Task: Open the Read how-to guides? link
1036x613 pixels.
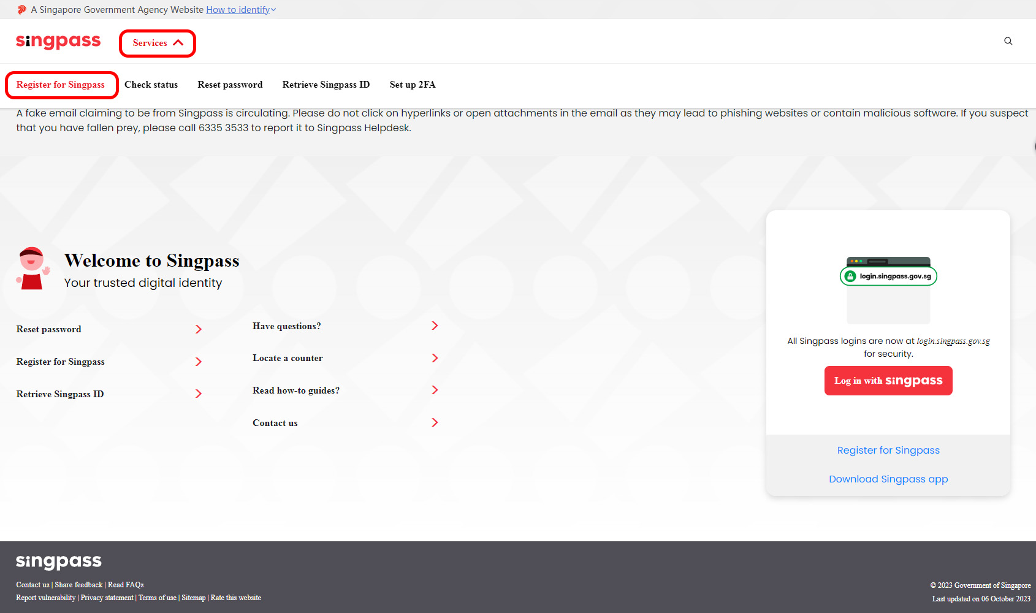Action: [296, 390]
